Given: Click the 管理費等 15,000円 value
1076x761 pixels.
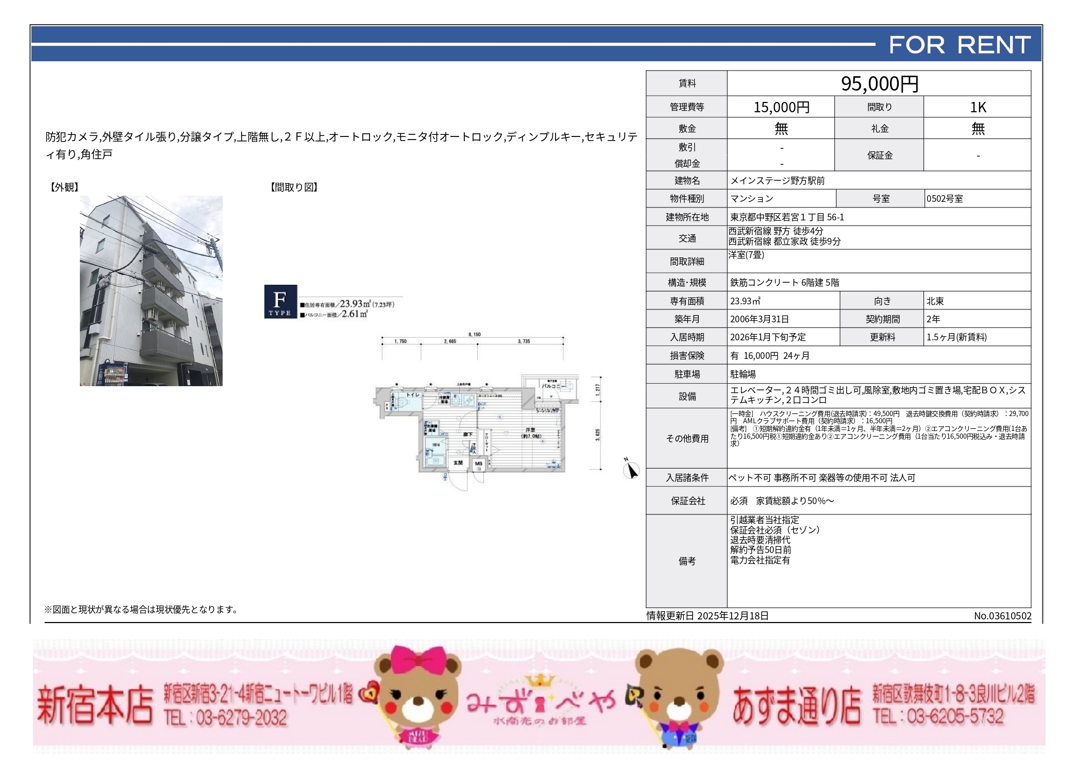Looking at the screenshot, I should [x=781, y=107].
